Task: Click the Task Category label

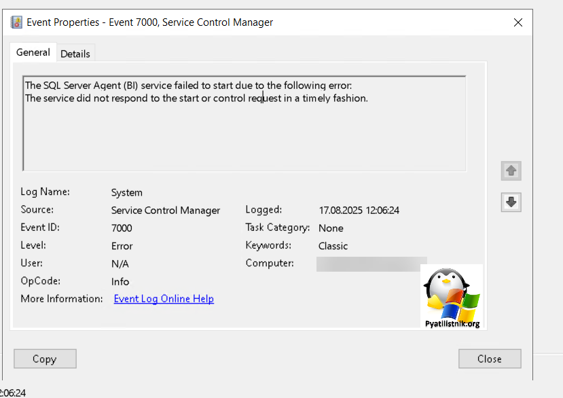Action: [278, 228]
